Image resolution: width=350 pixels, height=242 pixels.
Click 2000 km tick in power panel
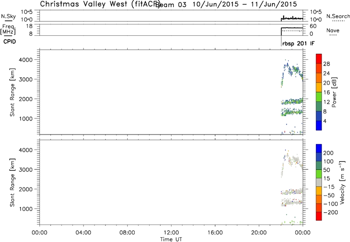tap(26, 99)
